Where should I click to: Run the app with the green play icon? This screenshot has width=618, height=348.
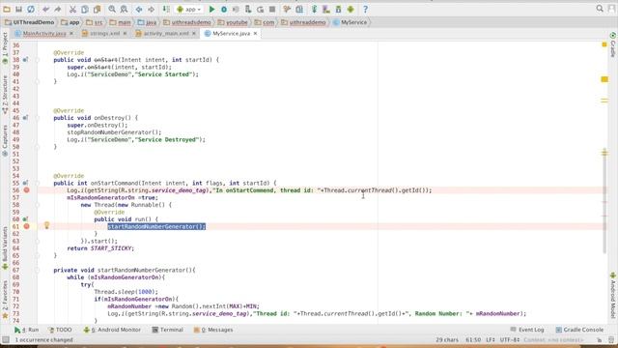coord(212,9)
